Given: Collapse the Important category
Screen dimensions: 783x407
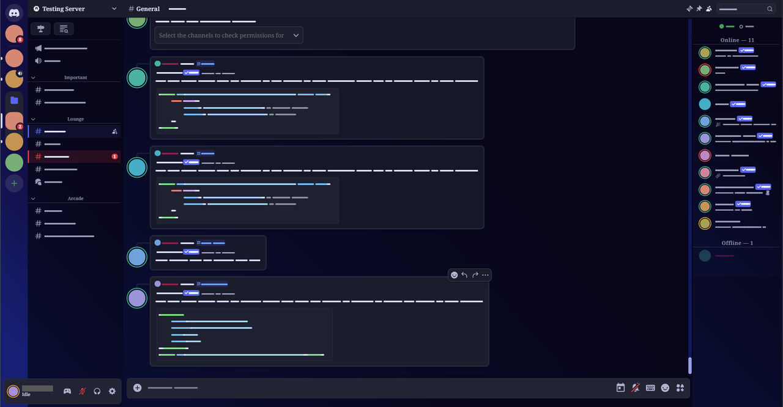Looking at the screenshot, I should click(x=75, y=78).
